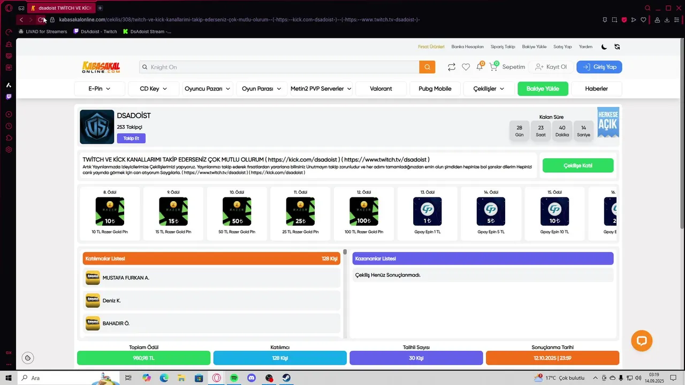Open the Valorant menu item
685x385 pixels.
coord(381,89)
